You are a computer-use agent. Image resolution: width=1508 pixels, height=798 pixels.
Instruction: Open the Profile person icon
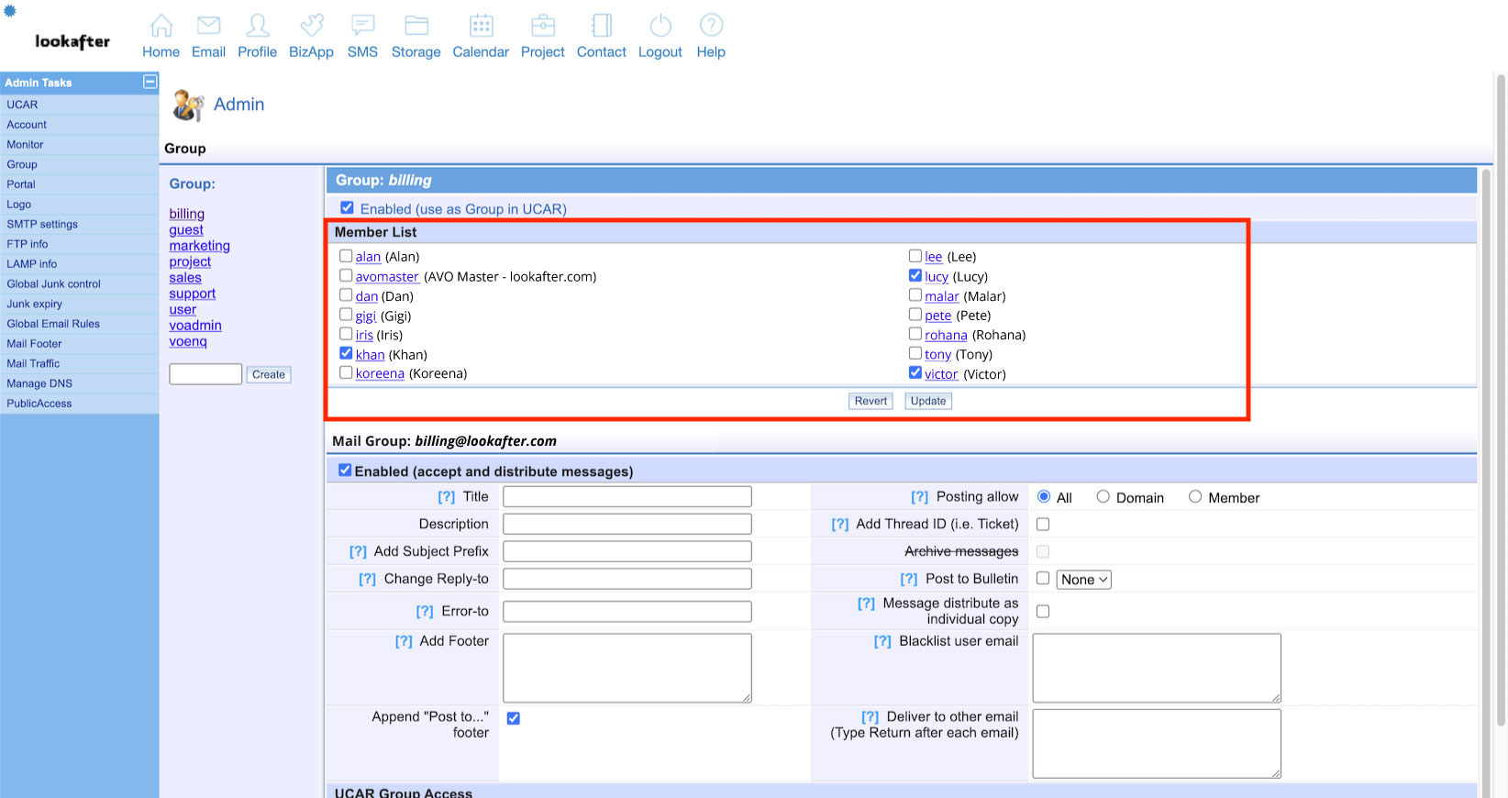point(258,26)
